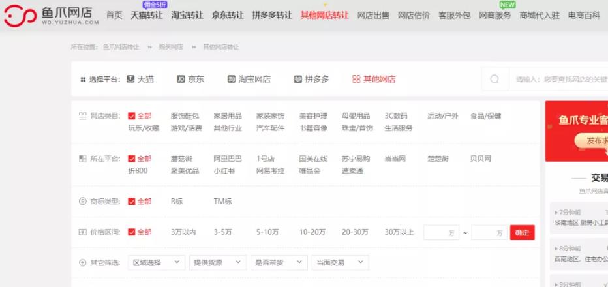
Task: Select the 京东 platform icon
Action: click(x=181, y=79)
